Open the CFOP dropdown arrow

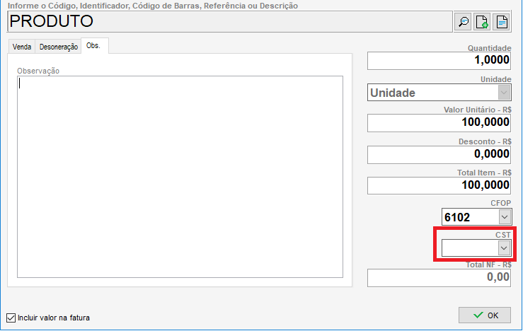503,216
